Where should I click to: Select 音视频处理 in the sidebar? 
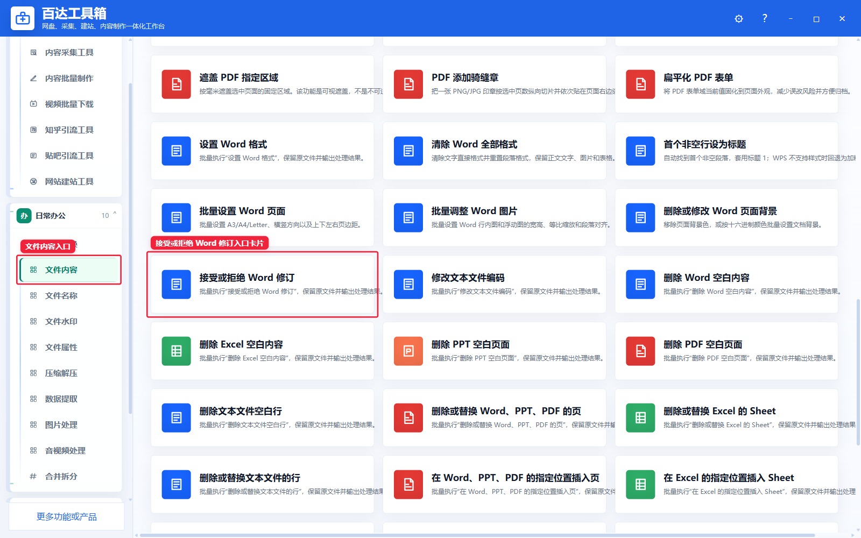click(x=69, y=450)
